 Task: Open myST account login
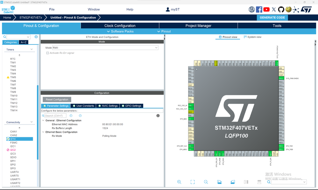tap(173, 9)
